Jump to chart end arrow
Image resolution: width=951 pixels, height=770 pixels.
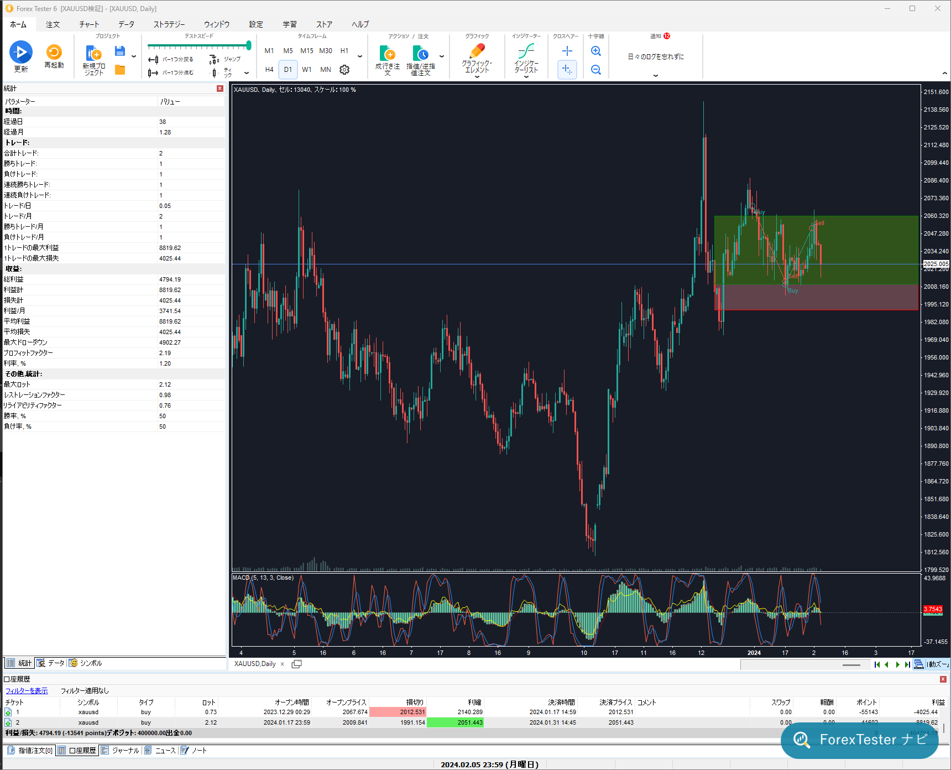click(907, 664)
